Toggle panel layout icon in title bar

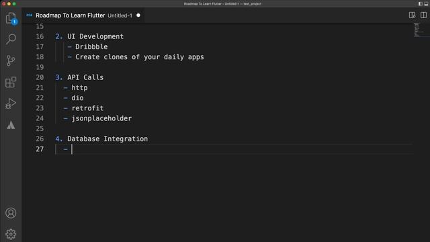coord(426,4)
